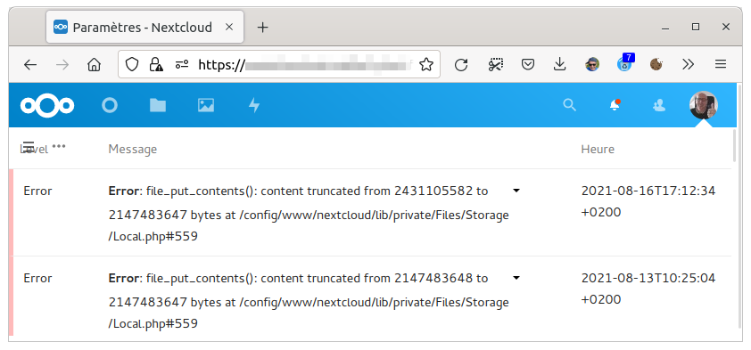
Task: Reload the current page
Action: click(x=461, y=64)
